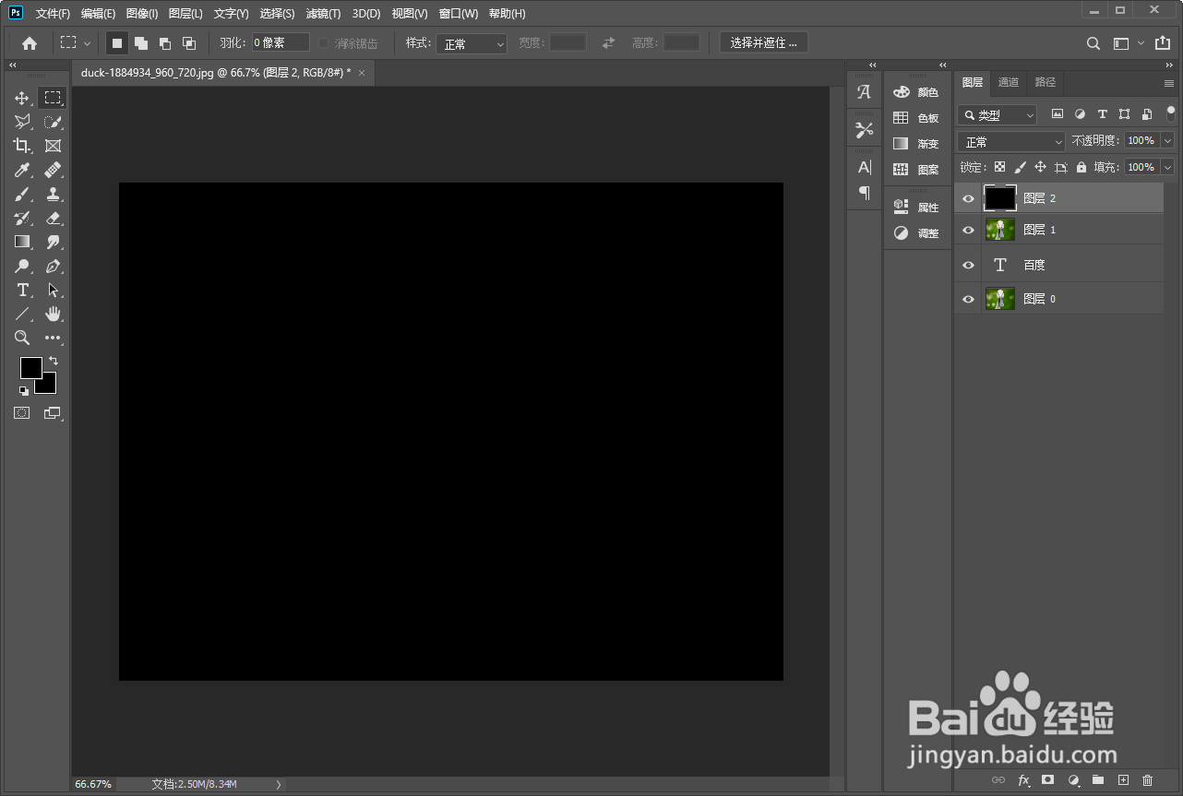Create a new layer group folder

pyautogui.click(x=1098, y=780)
